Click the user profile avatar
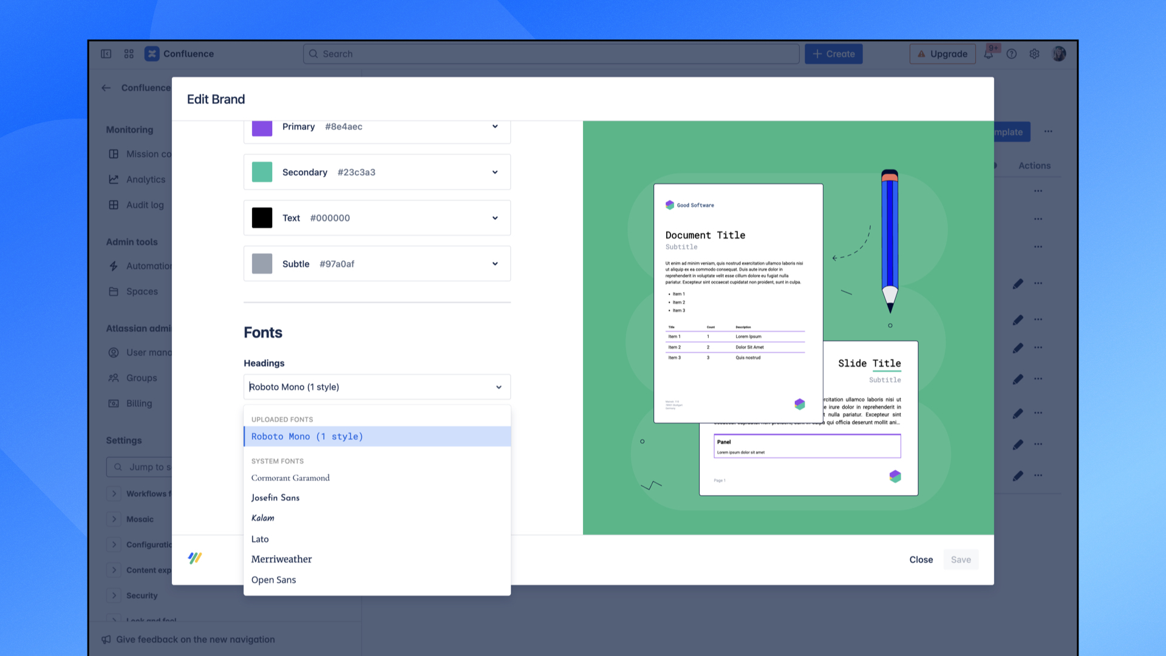 pyautogui.click(x=1059, y=54)
